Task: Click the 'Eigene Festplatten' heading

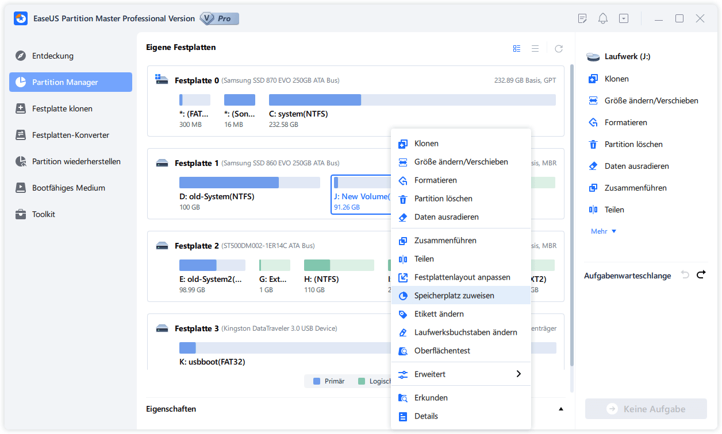Action: point(181,47)
